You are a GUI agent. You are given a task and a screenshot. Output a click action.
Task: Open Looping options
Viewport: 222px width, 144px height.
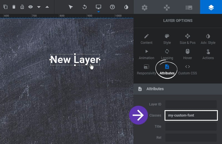click(x=167, y=54)
